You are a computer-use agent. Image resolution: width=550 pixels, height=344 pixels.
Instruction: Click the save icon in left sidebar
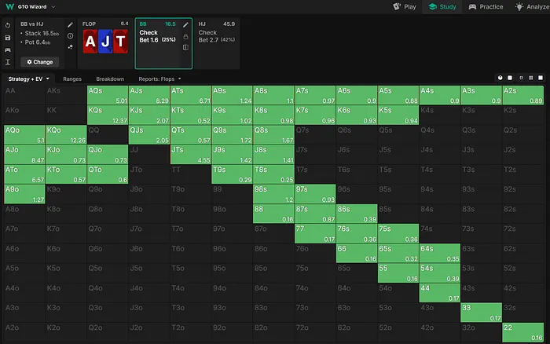pyautogui.click(x=7, y=37)
